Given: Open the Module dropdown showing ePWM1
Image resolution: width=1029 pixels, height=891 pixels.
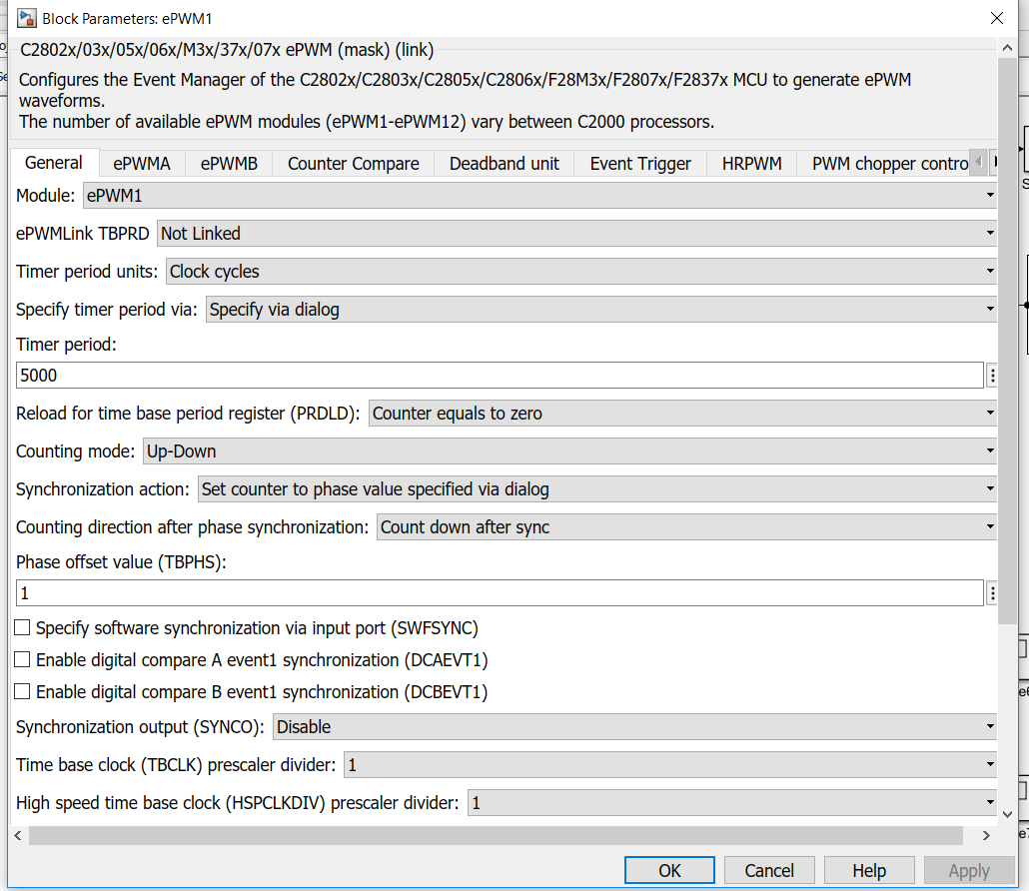Looking at the screenshot, I should [x=539, y=196].
